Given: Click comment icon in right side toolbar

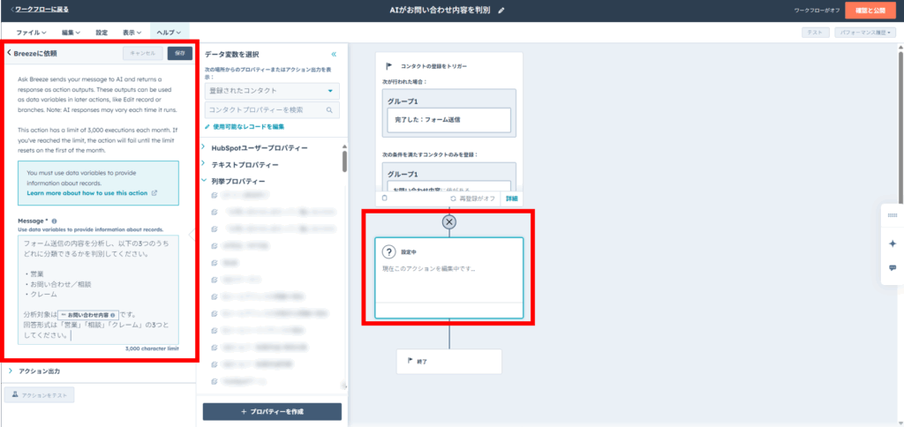Looking at the screenshot, I should tap(893, 268).
